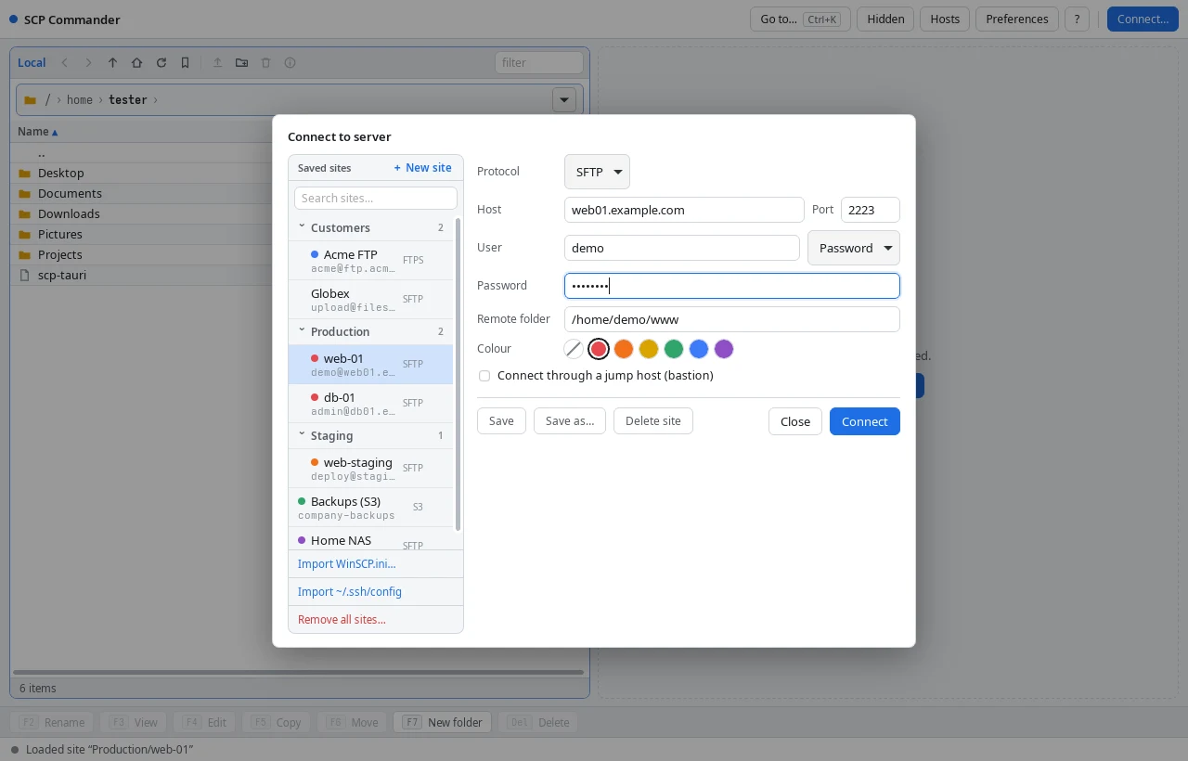This screenshot has height=761, width=1188.
Task: Open Preferences from top bar
Action: click(1017, 19)
